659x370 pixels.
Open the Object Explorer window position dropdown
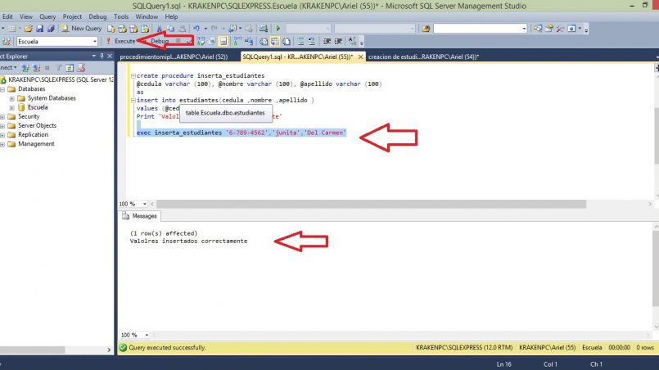point(93,56)
